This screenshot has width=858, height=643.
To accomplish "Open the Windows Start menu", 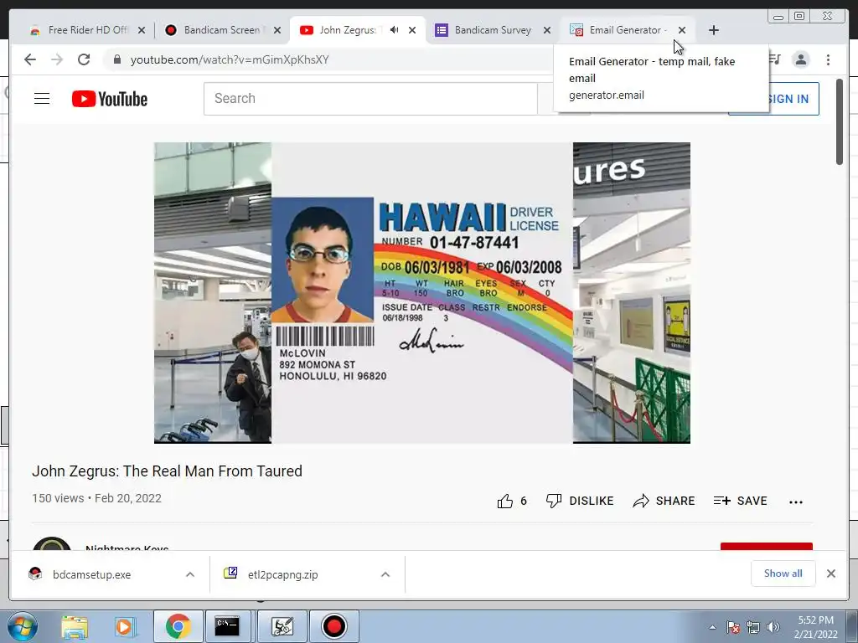I will [22, 626].
